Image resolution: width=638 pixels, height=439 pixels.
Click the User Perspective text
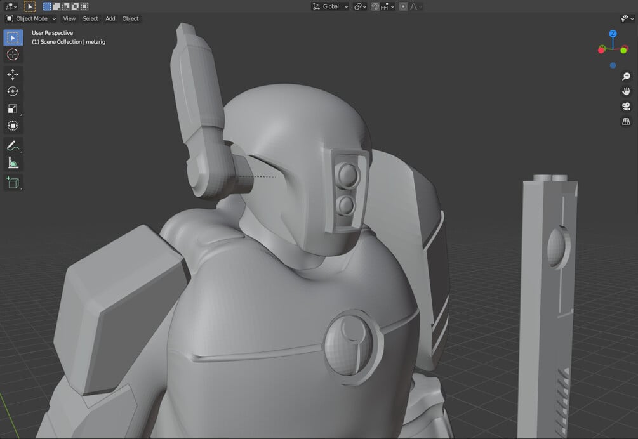click(53, 33)
